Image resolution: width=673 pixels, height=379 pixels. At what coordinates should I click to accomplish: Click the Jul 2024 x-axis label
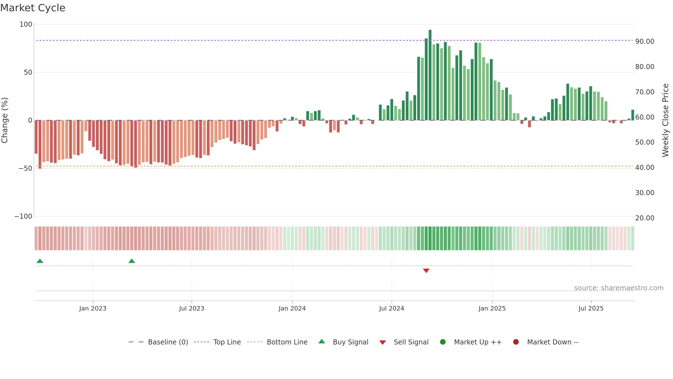pos(392,308)
